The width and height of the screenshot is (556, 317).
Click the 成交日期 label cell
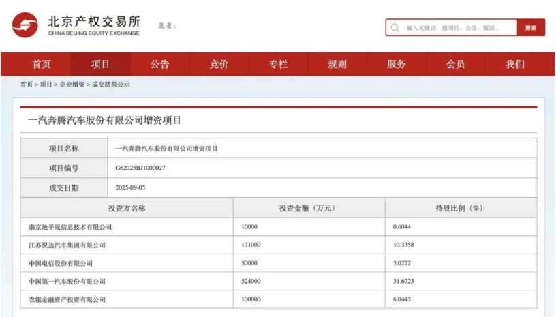64,187
